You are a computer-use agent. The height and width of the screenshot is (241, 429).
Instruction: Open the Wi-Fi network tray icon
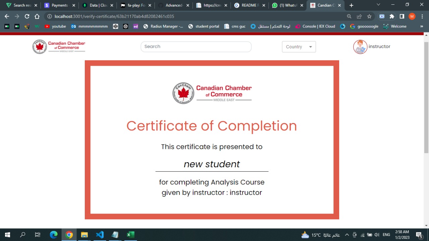(362, 235)
